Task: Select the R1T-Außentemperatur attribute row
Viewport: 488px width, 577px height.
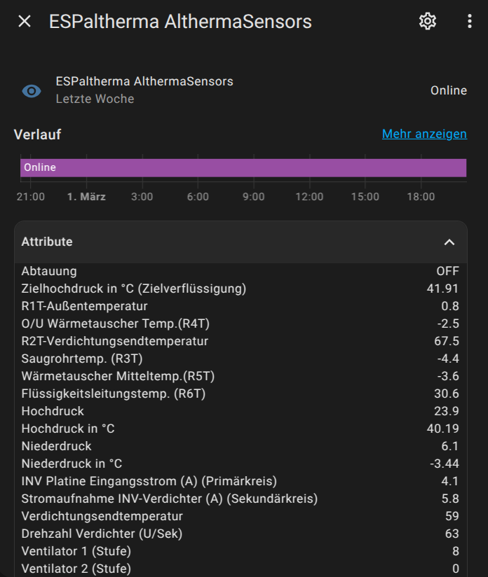Action: (240, 306)
